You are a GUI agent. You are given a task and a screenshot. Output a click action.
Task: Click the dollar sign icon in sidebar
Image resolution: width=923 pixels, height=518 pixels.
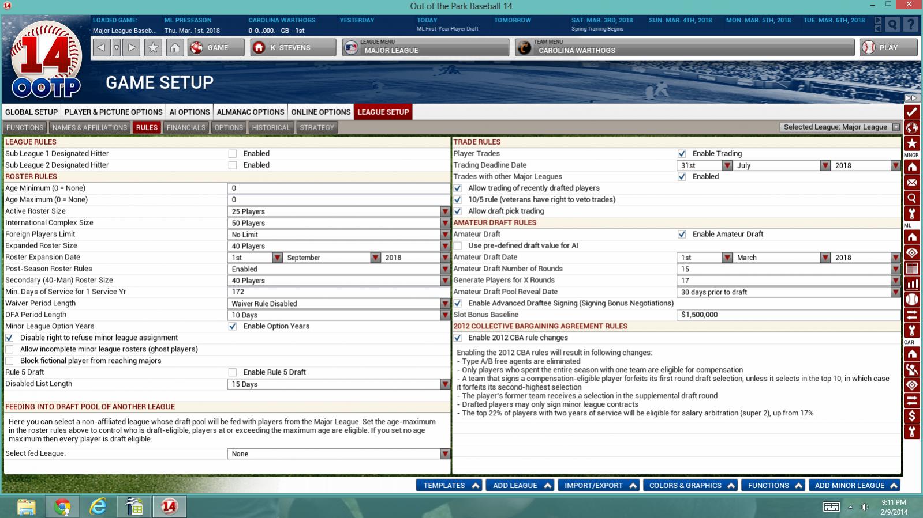911,415
